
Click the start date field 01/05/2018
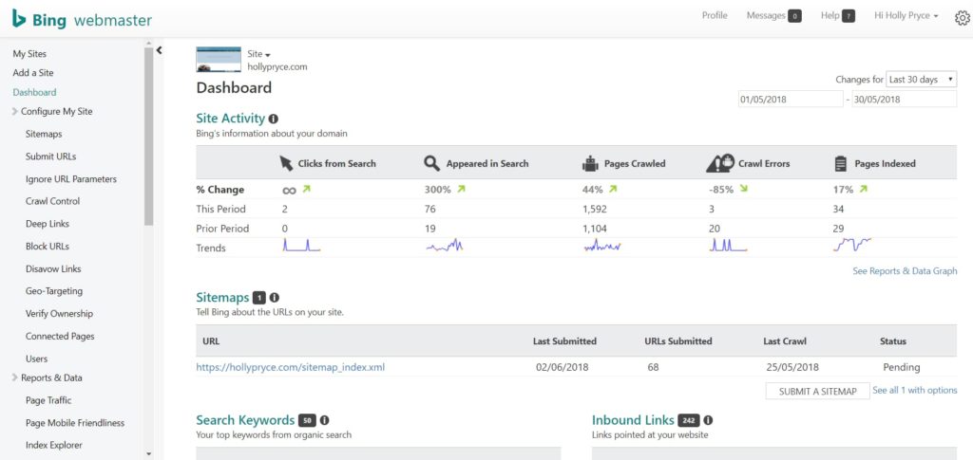[x=791, y=99]
